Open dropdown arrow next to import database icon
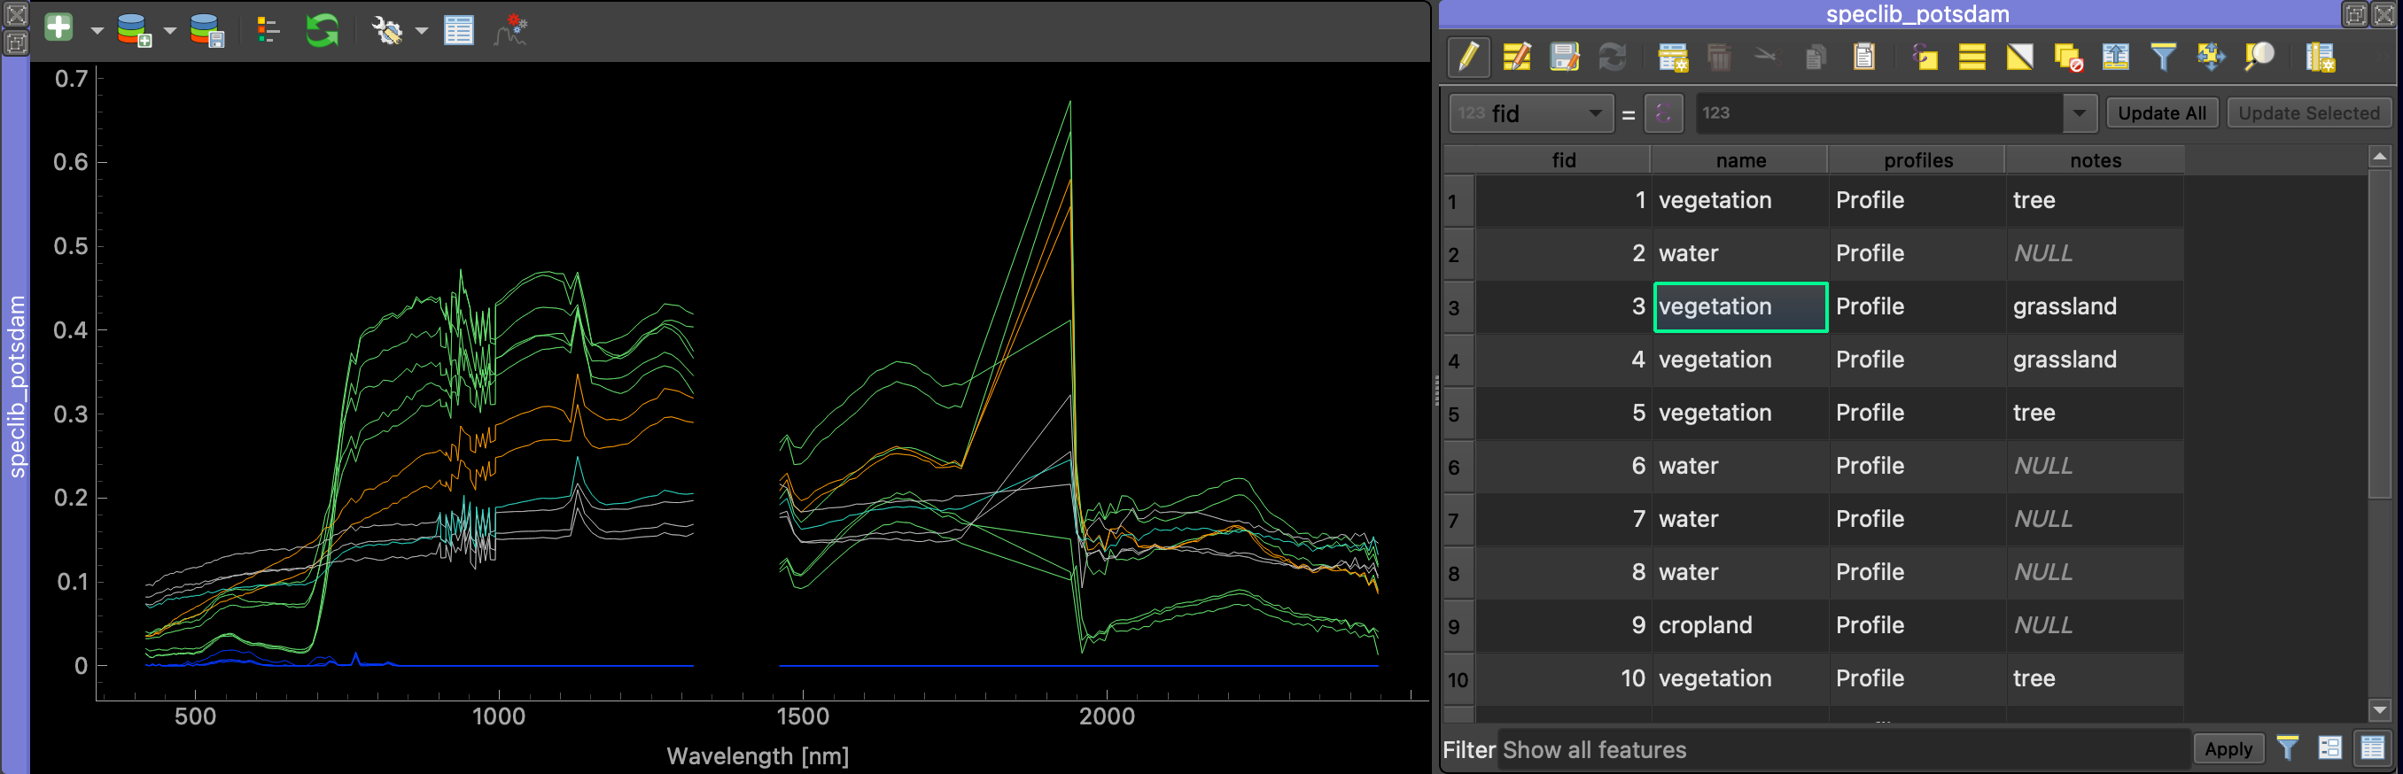The width and height of the screenshot is (2403, 774). coord(170,30)
